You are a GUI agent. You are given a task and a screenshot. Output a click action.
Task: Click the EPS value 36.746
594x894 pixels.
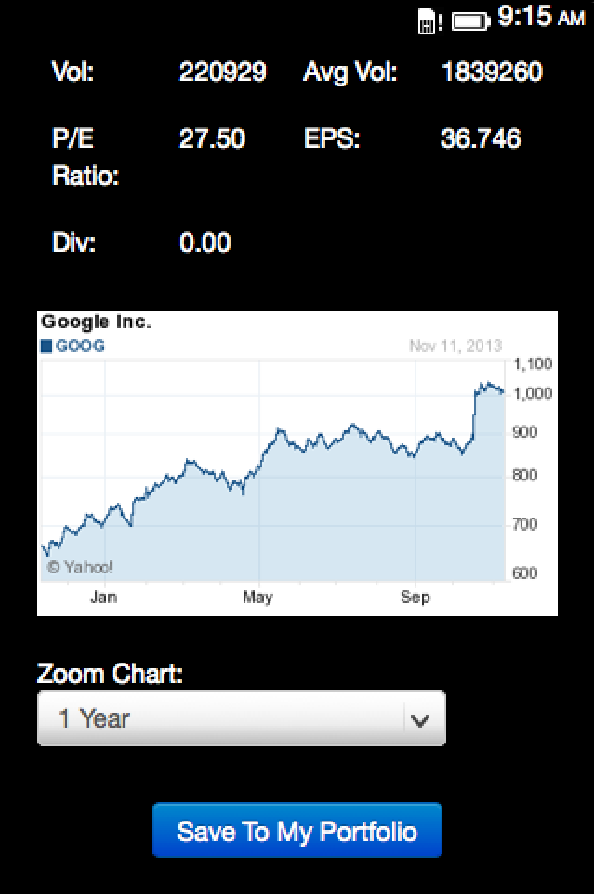(481, 139)
